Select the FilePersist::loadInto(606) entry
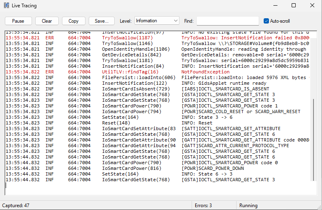The image size is (322, 210). point(157,77)
